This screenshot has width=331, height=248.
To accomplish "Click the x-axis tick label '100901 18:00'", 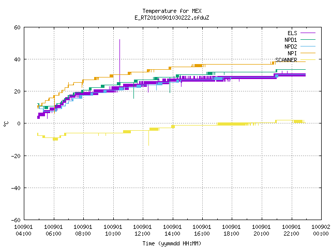I will (232, 230).
